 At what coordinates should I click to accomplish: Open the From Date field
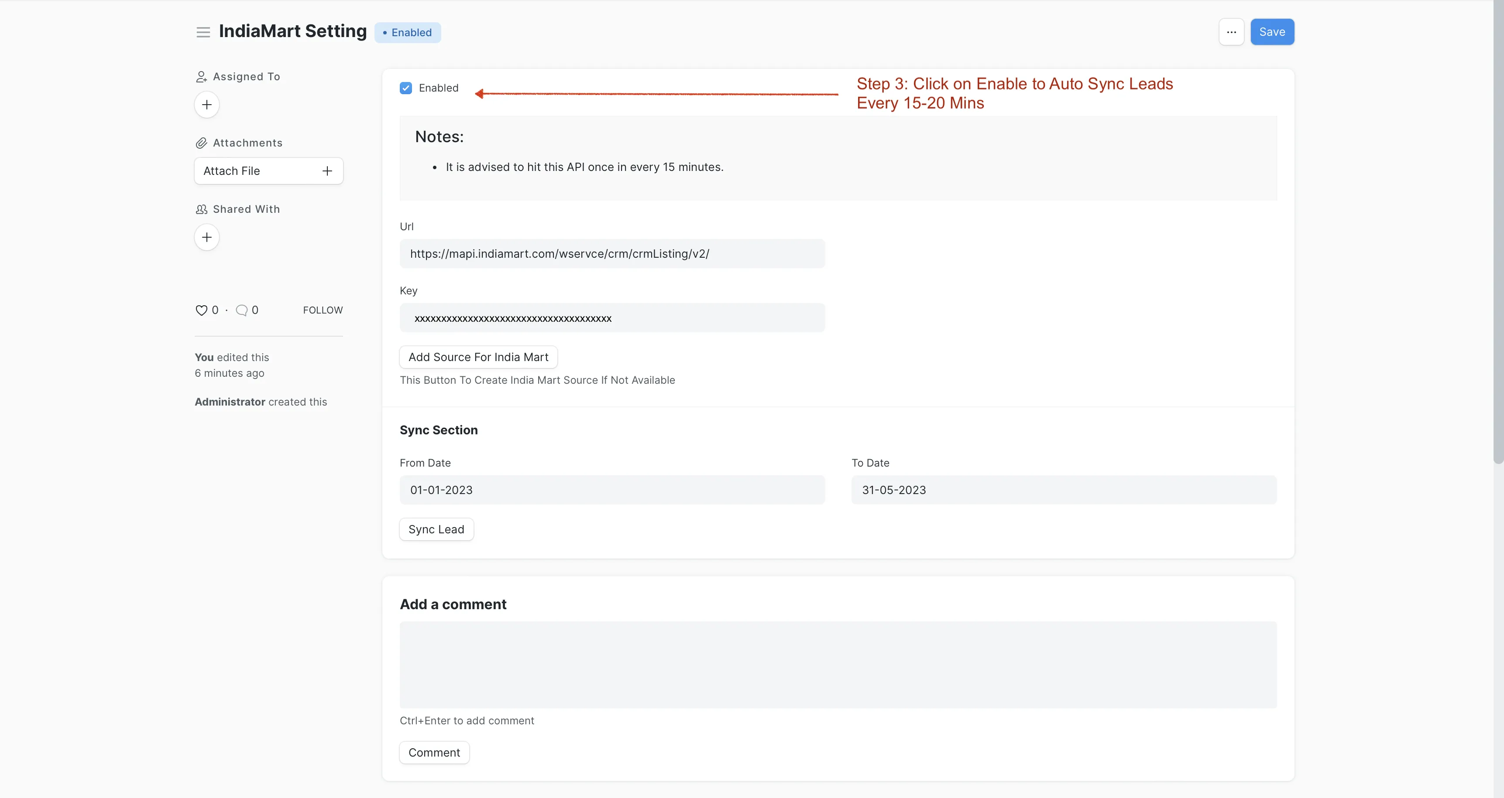pos(612,490)
